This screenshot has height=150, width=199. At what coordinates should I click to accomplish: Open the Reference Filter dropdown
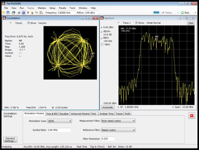click(x=118, y=130)
